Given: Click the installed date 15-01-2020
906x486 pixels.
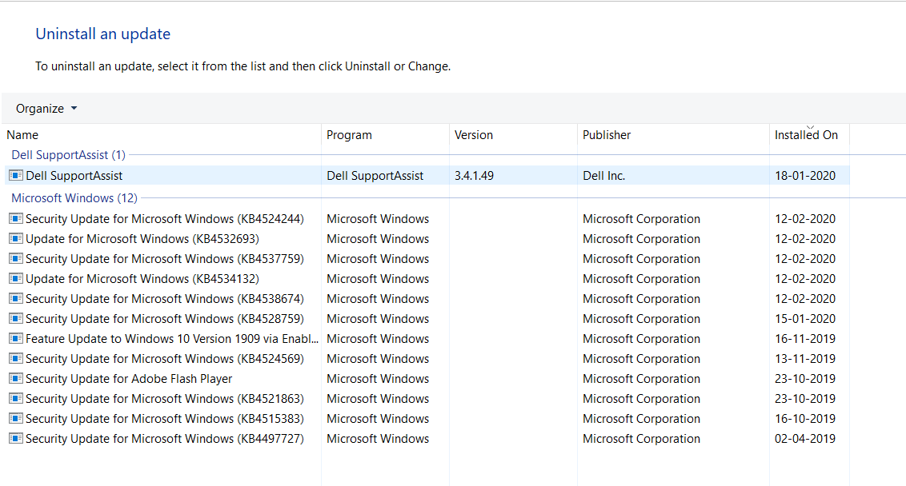Looking at the screenshot, I should 805,319.
